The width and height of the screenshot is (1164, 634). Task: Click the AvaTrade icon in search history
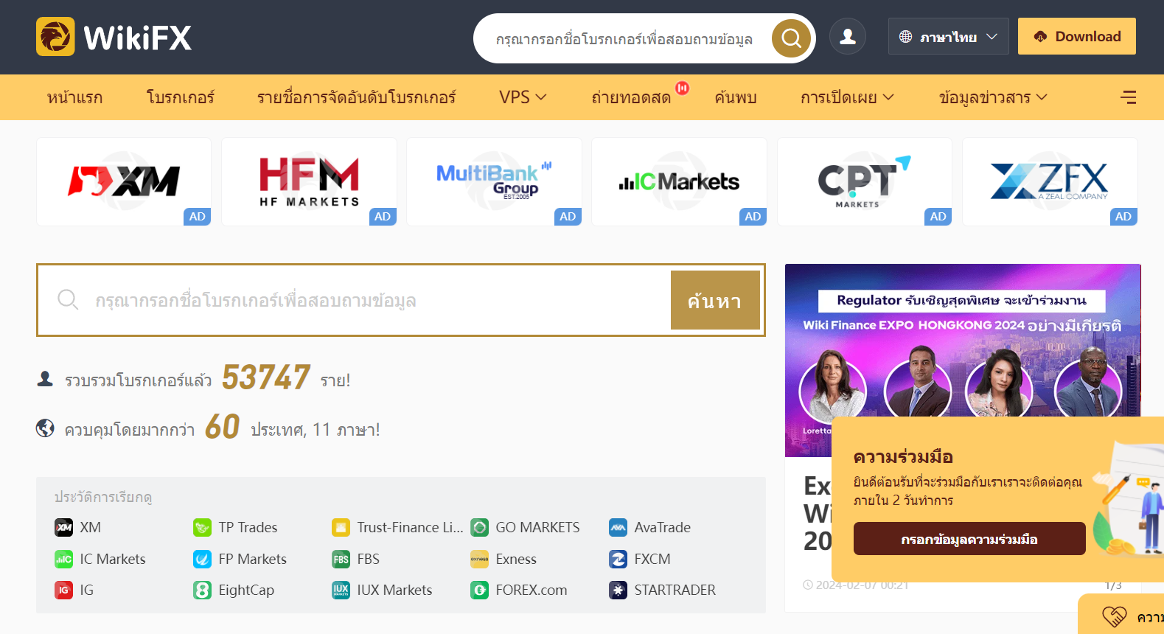coord(618,527)
